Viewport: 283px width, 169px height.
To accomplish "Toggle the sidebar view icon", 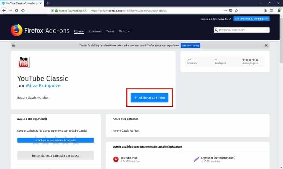I will coord(271,11).
